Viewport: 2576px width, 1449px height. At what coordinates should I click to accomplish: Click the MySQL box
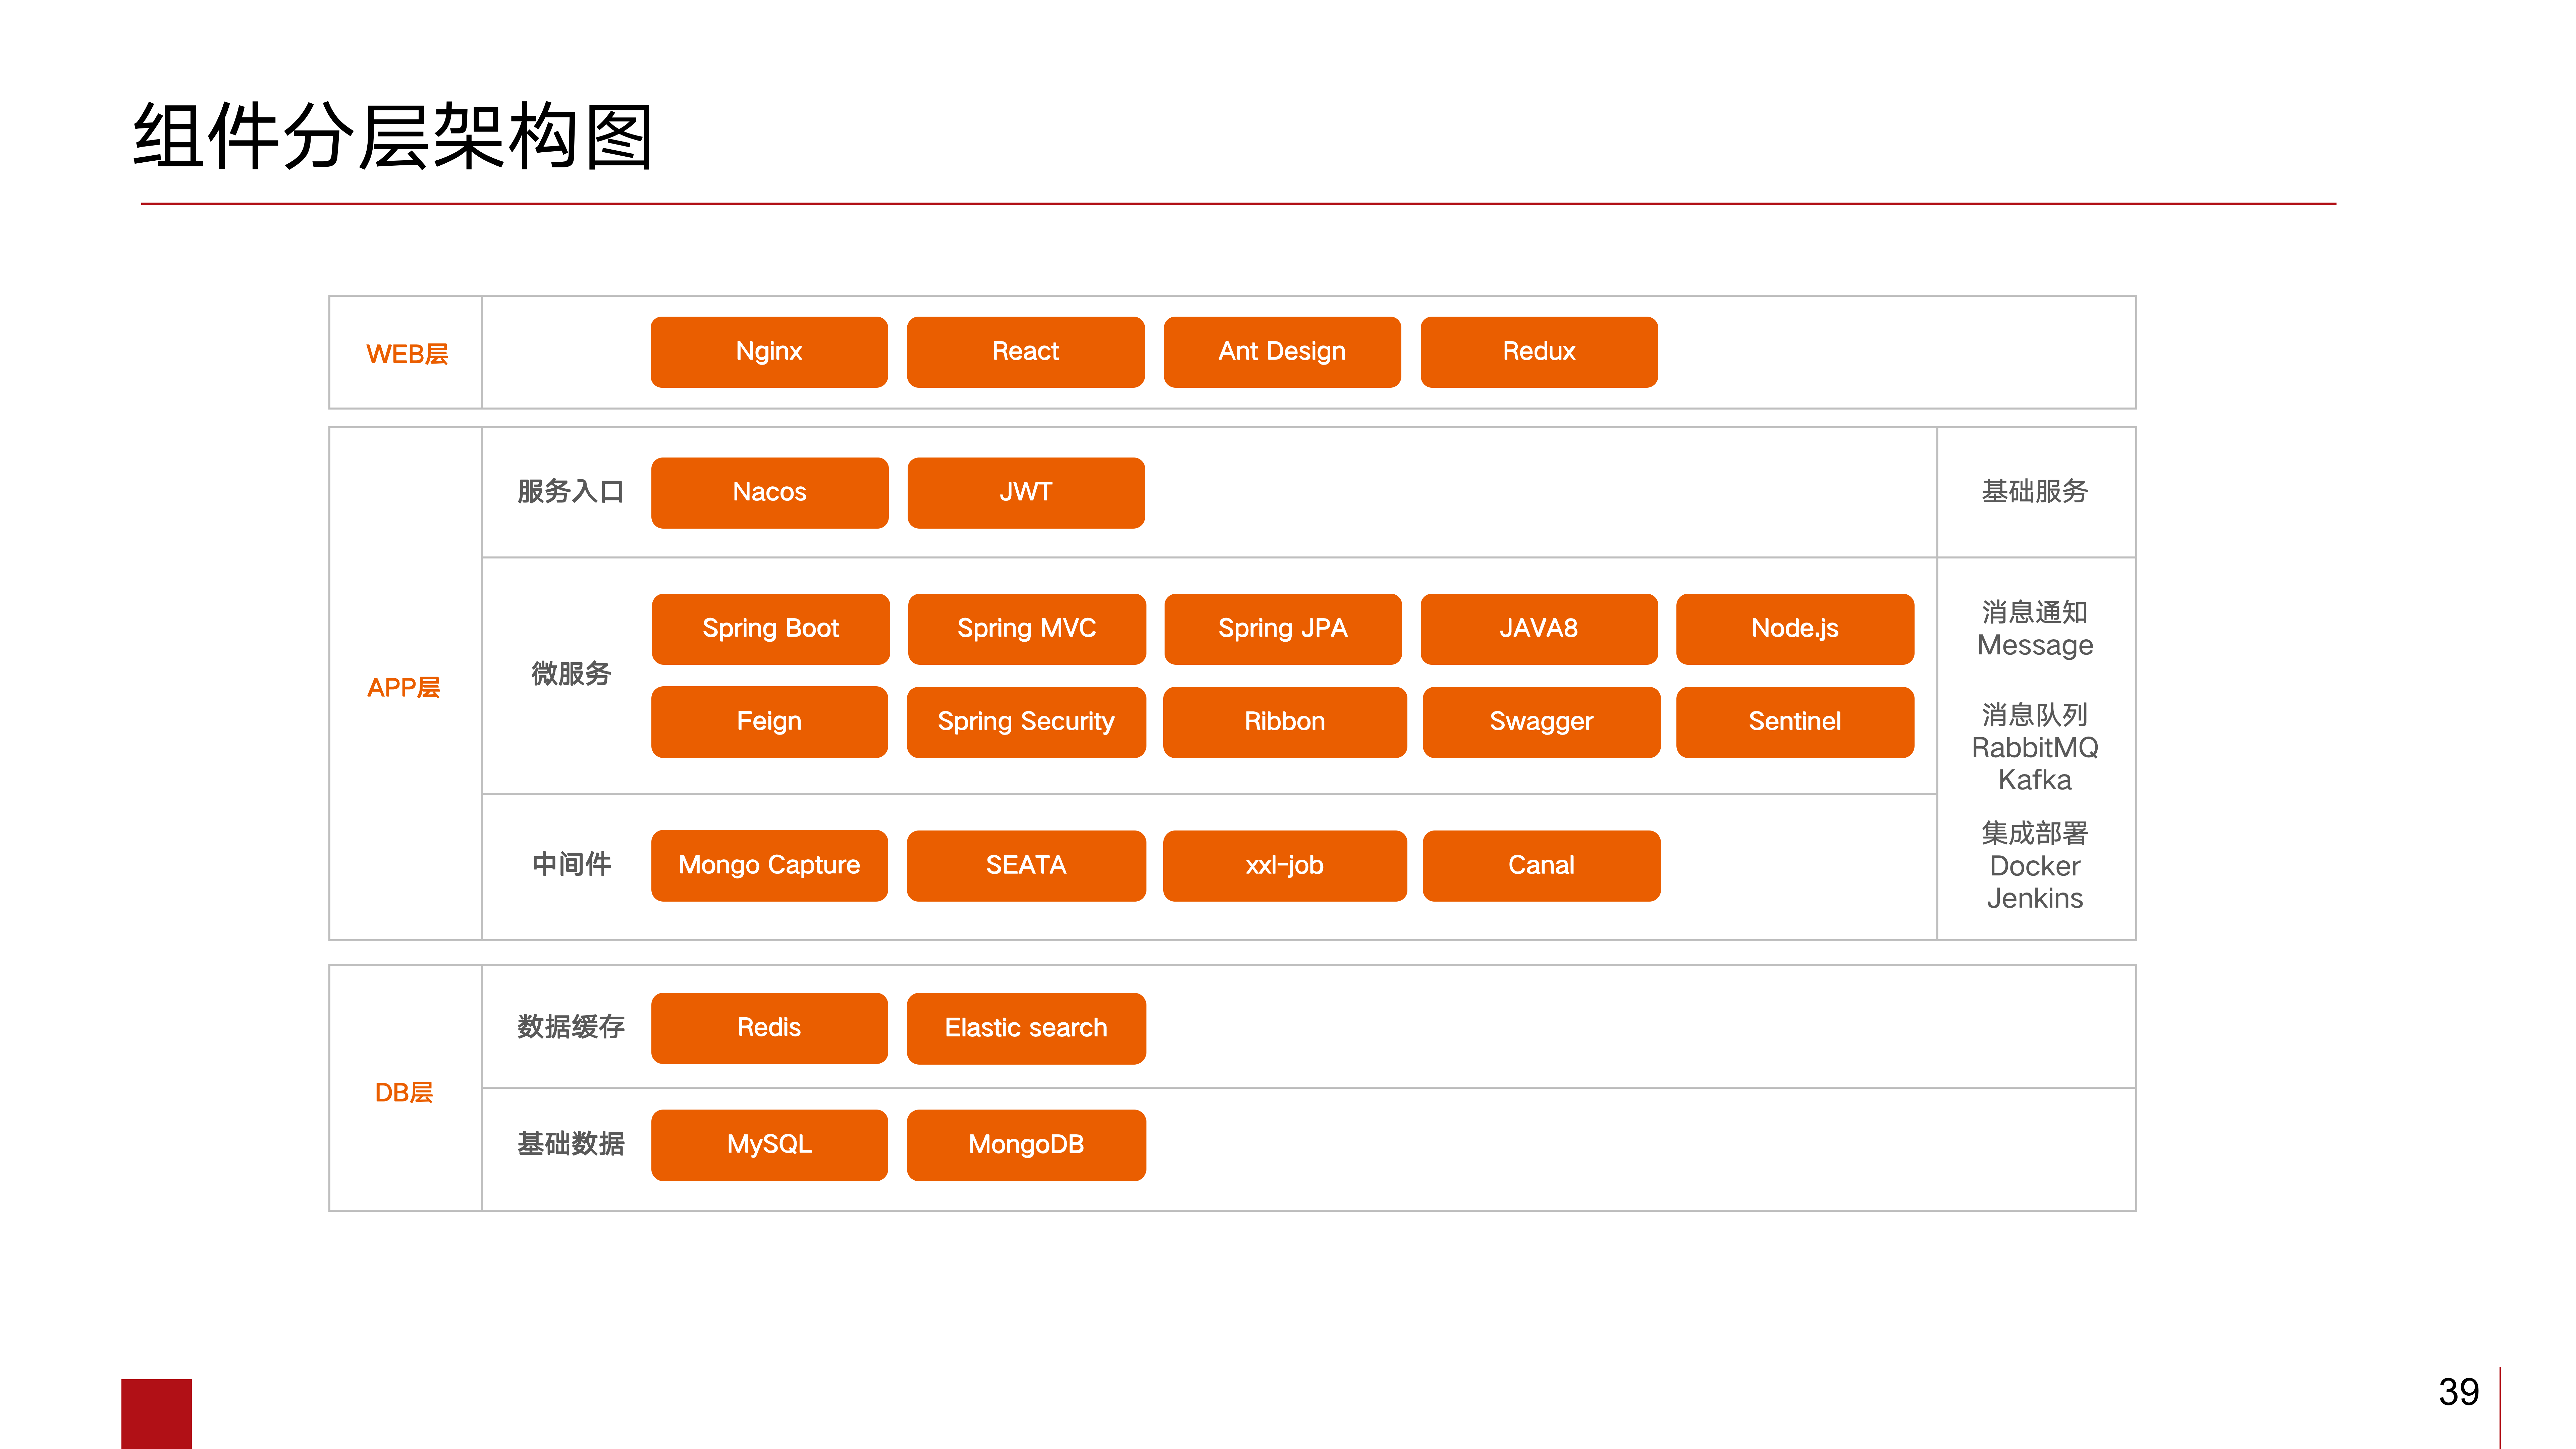click(x=769, y=1145)
